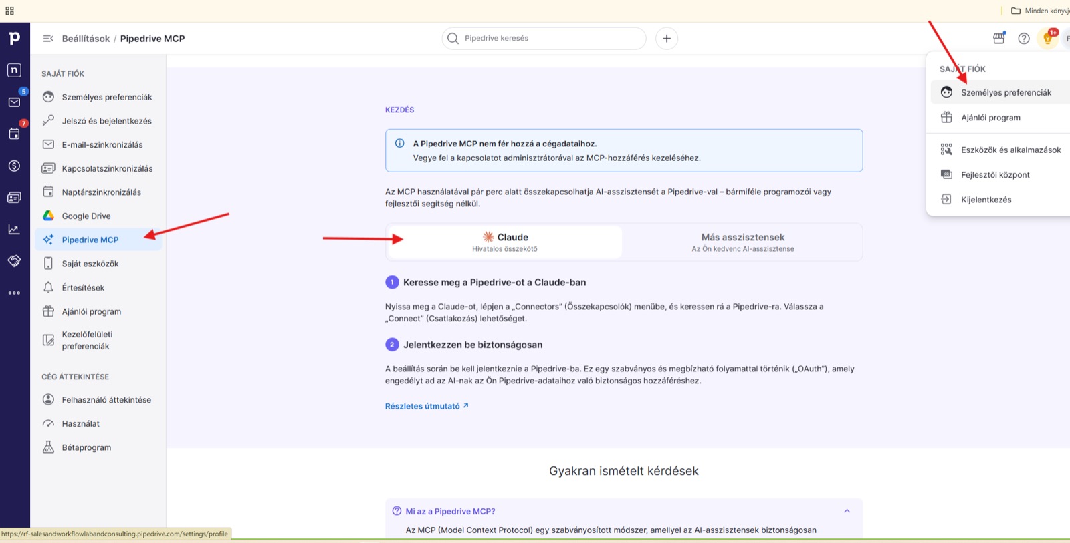Open the 'Minden könyvj…' bookmarks folder
This screenshot has height=543, width=1070.
tap(1040, 11)
